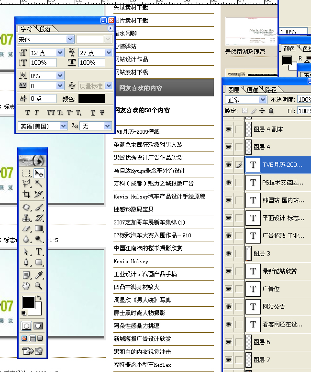The width and height of the screenshot is (311, 372).
Task: Select the Pen tool
Action: (26, 262)
